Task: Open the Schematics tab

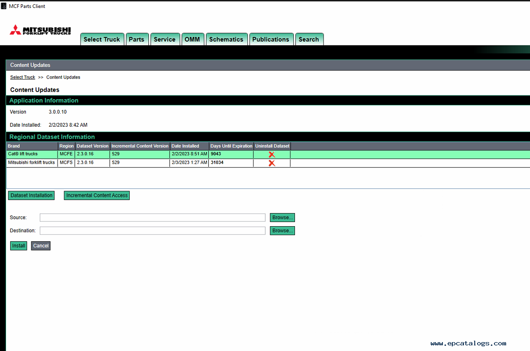Action: (226, 39)
